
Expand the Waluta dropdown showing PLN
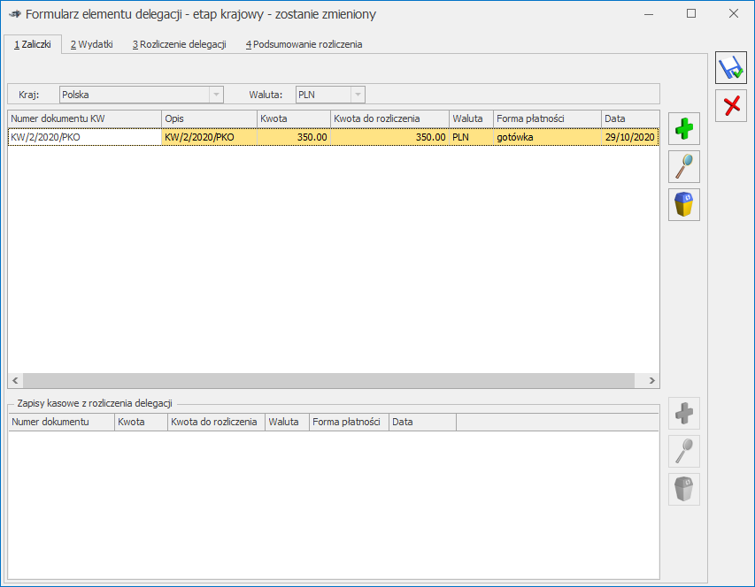(357, 95)
